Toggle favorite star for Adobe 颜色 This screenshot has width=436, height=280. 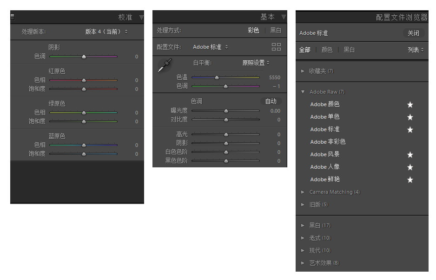pos(410,104)
